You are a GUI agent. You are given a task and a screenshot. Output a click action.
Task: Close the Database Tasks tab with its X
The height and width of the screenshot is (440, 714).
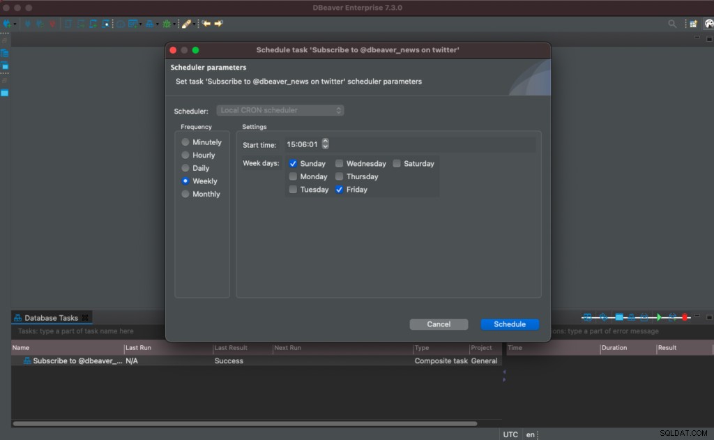click(85, 317)
